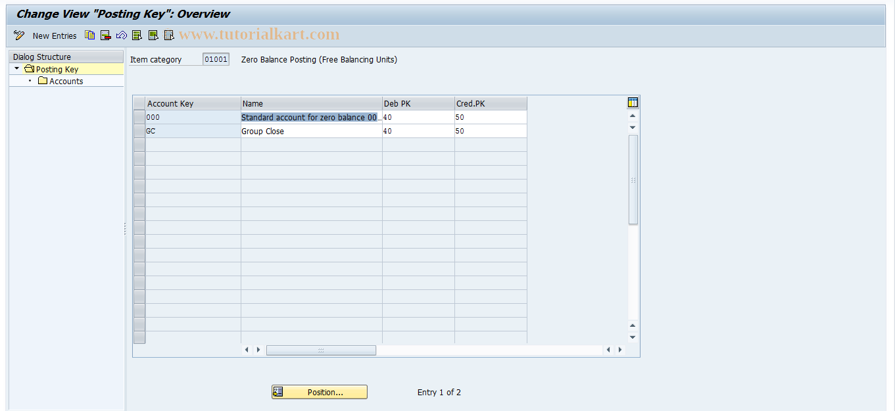Image resolution: width=895 pixels, height=411 pixels.
Task: Click the vertical scroll down arrow at bottom
Action: click(633, 337)
